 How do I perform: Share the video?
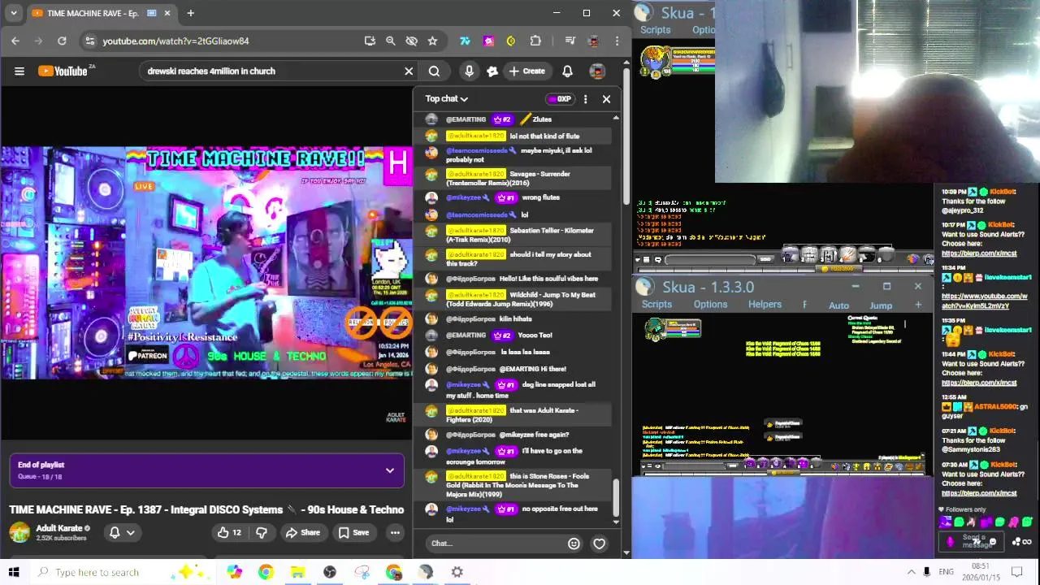click(x=302, y=533)
